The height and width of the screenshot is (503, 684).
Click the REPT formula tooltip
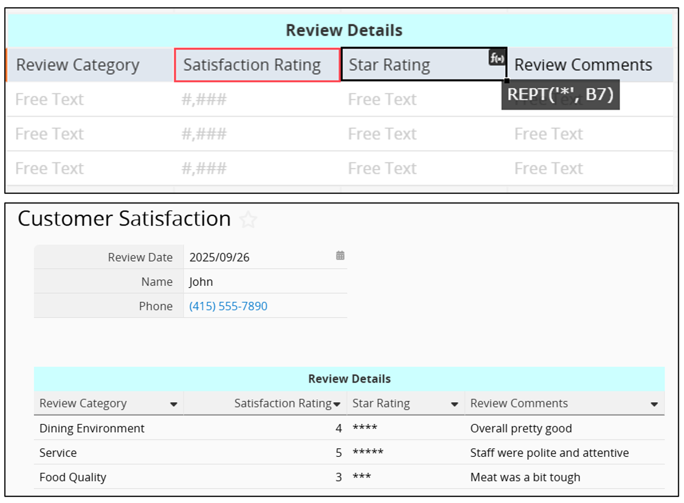click(560, 95)
